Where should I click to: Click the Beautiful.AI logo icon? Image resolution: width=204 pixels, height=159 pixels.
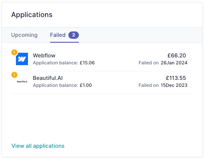click(x=22, y=81)
